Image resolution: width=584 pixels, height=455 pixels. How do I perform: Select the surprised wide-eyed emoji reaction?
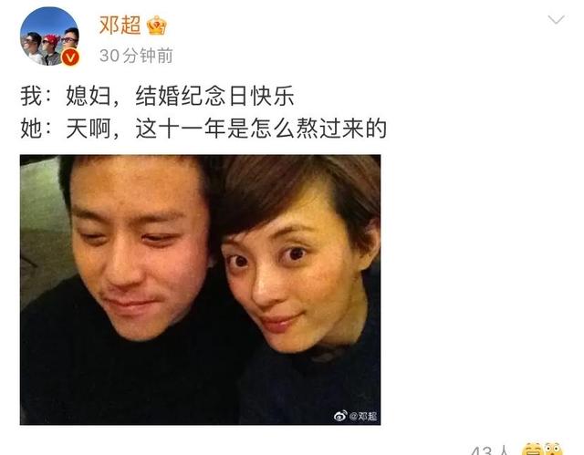(x=553, y=450)
